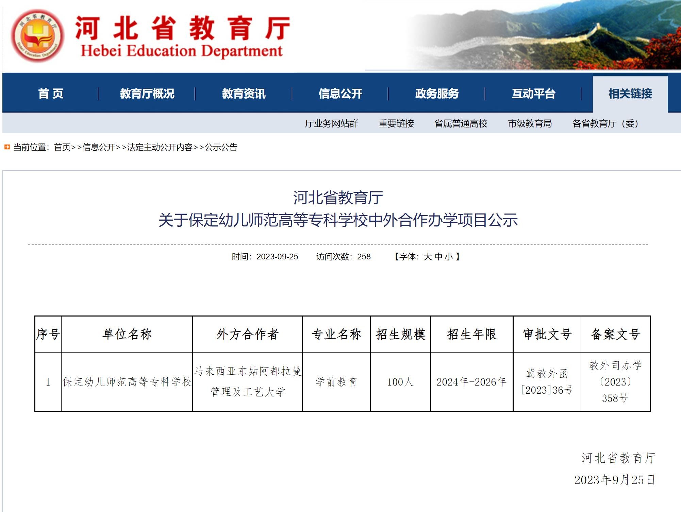Click the cell 保定幼儿师范高等专科学校
The image size is (681, 512).
[127, 382]
